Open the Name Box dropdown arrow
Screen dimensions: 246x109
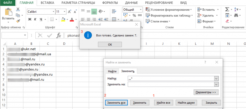click(x=25, y=35)
